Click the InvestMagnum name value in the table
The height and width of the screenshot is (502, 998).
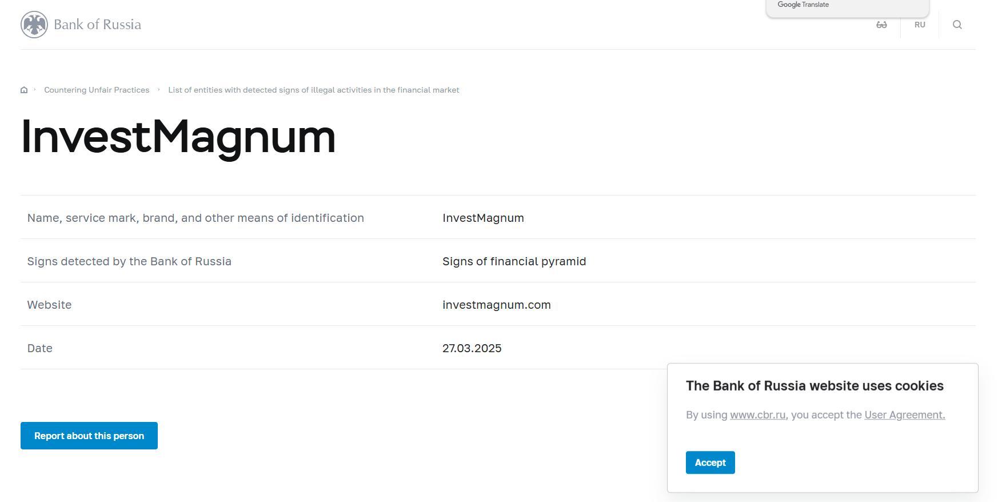pyautogui.click(x=483, y=218)
